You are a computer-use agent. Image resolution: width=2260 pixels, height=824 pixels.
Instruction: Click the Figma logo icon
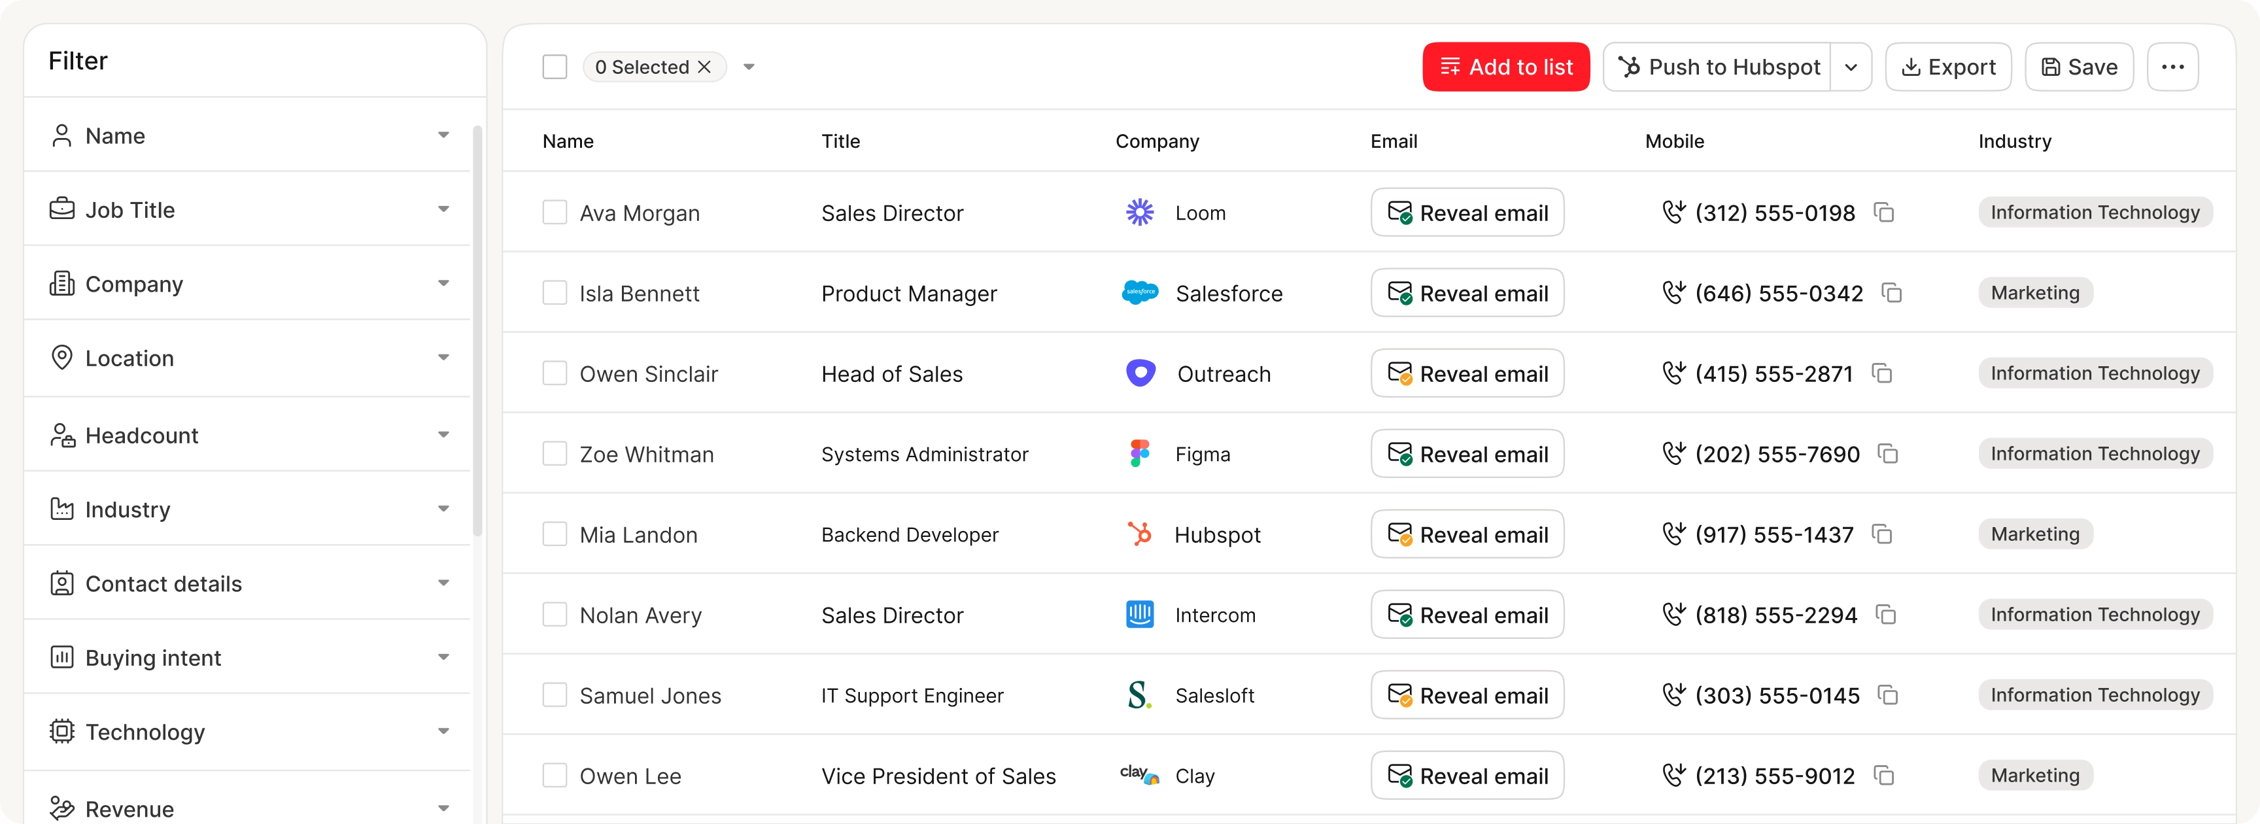(1140, 454)
